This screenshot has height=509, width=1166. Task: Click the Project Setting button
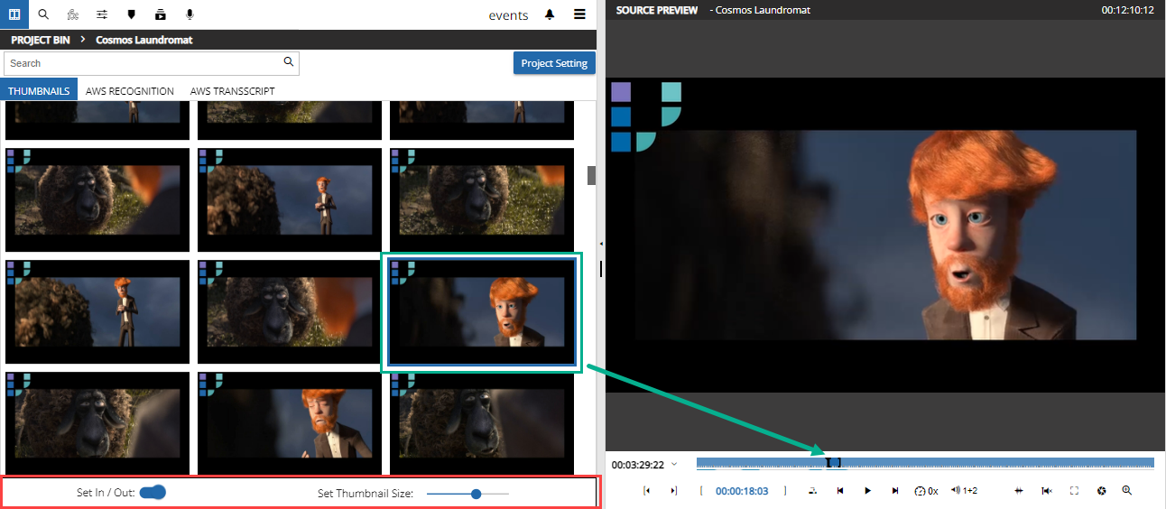click(x=553, y=63)
